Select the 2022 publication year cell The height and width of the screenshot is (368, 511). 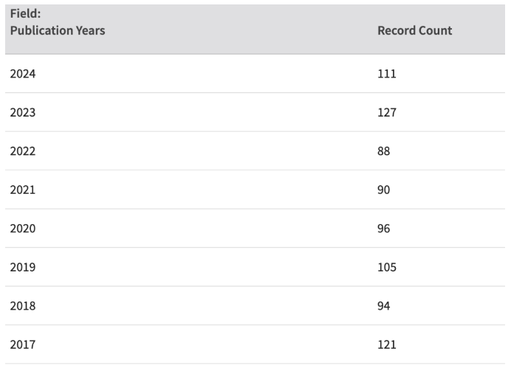(22, 151)
